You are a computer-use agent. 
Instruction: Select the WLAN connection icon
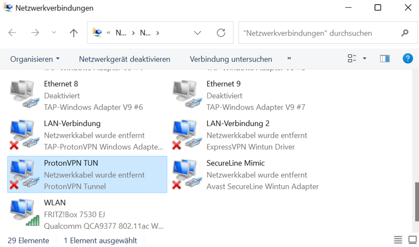(25, 214)
